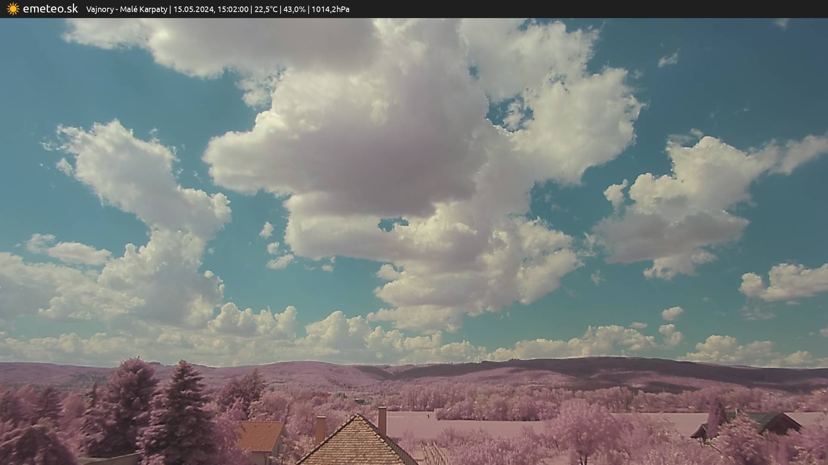Click the 15:02:00 timestamp
This screenshot has height=465, width=828.
[x=232, y=9]
